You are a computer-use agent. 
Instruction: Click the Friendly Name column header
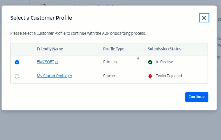click(x=50, y=49)
